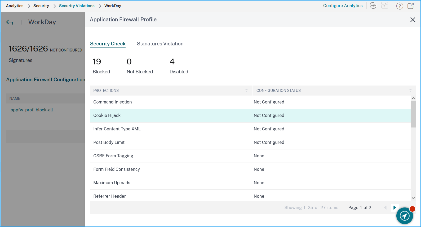This screenshot has height=227, width=421.
Task: Click the table scrollbar down arrow
Action: pyautogui.click(x=413, y=198)
